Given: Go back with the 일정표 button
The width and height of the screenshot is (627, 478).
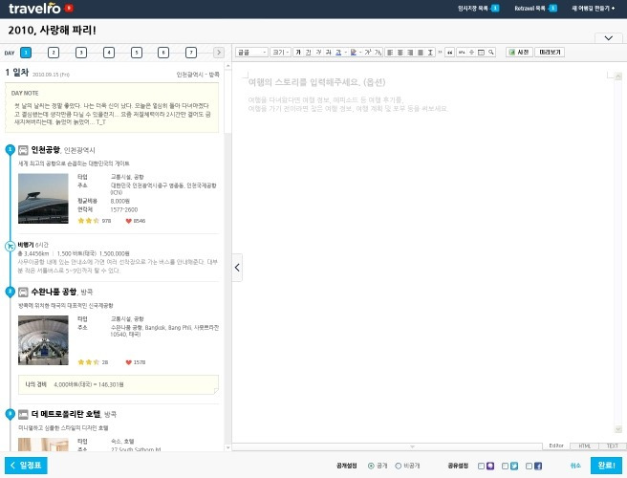Looking at the screenshot, I should [26, 466].
